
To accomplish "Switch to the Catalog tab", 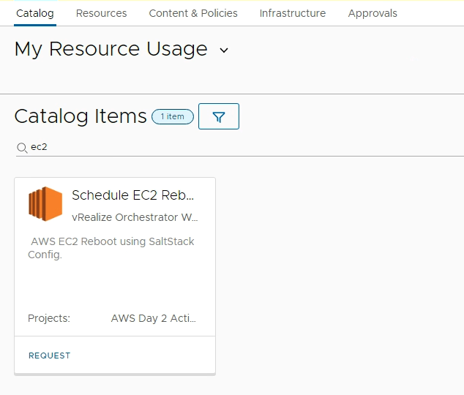I will (x=34, y=13).
